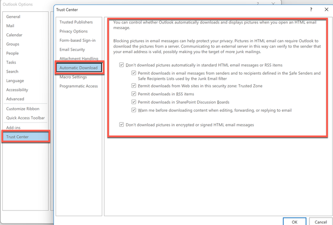Select Programmatic Access settings
Viewport: 333px width, 225px height.
[79, 86]
